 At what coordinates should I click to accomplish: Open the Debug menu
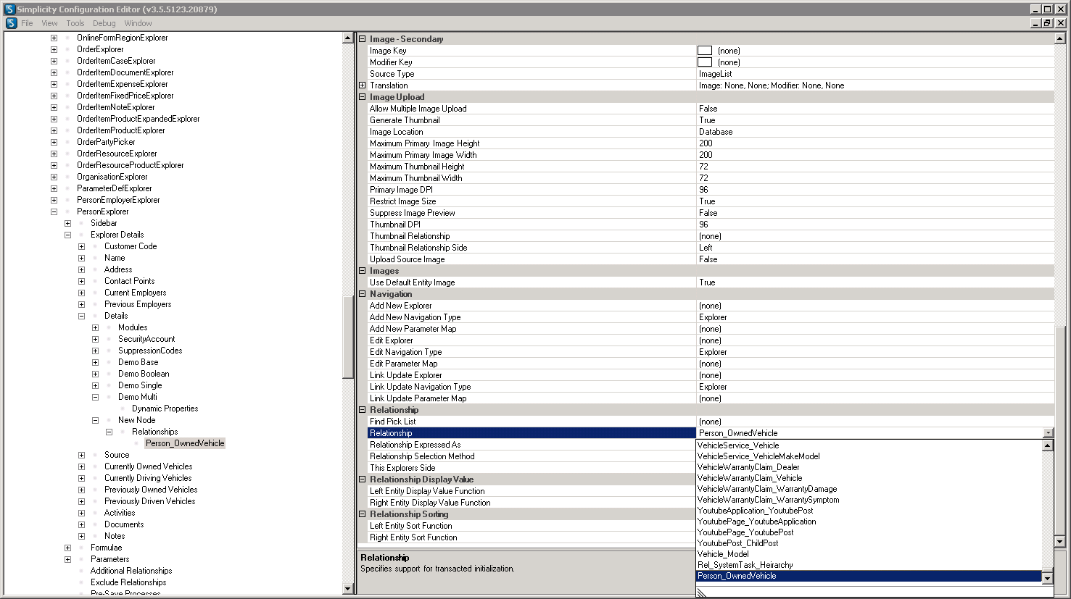click(104, 23)
